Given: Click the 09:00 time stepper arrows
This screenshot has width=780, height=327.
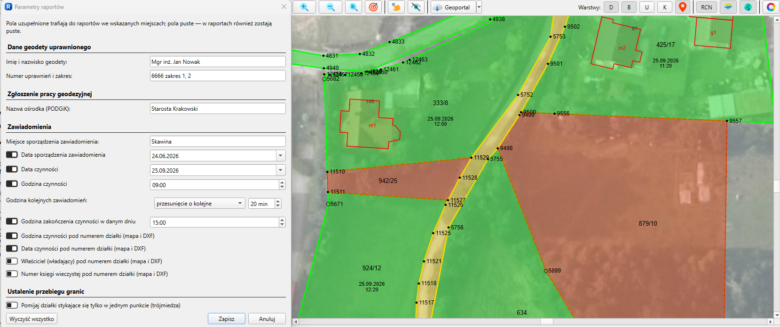Looking at the screenshot, I should 282,185.
